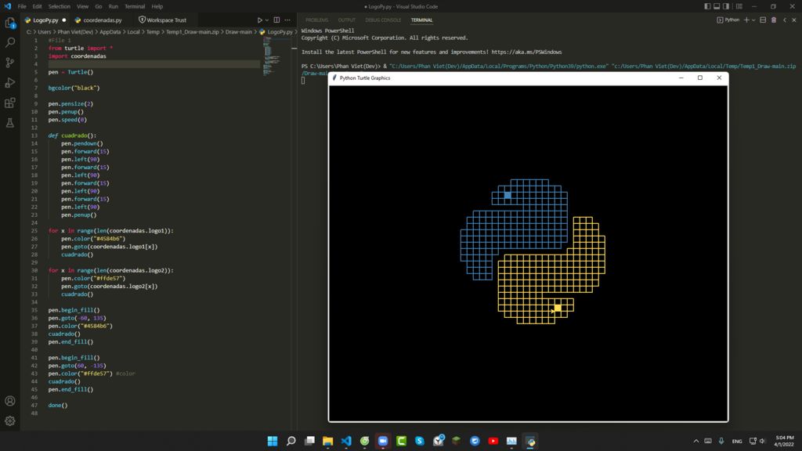Screen dimensions: 802x451
Task: Open the Python terminal shell selector
Action: (728, 20)
